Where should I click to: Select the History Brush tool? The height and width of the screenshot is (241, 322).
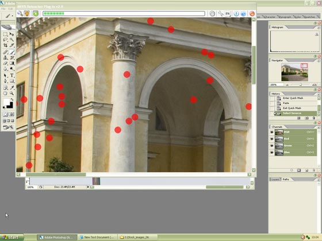[x=11, y=58]
